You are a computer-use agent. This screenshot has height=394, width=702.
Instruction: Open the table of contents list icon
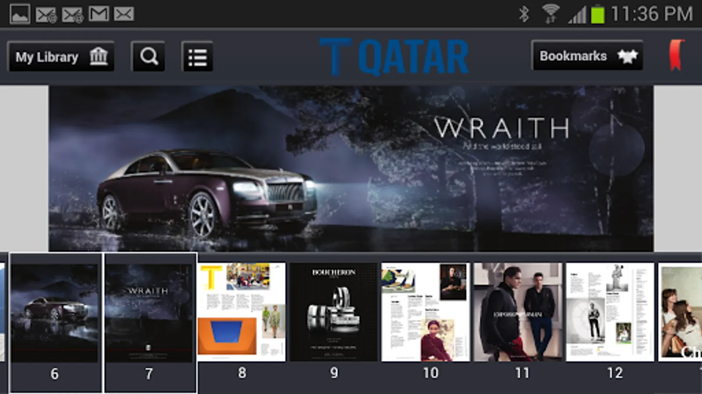point(197,56)
